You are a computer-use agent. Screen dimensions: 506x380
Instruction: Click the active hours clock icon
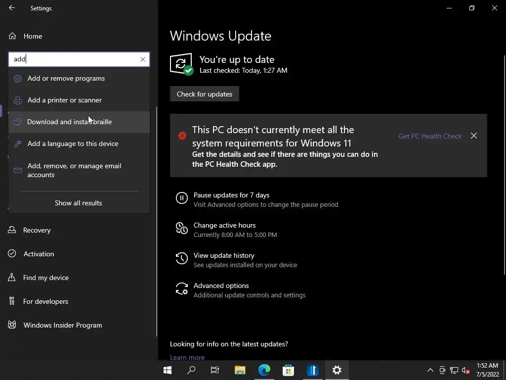pyautogui.click(x=182, y=228)
